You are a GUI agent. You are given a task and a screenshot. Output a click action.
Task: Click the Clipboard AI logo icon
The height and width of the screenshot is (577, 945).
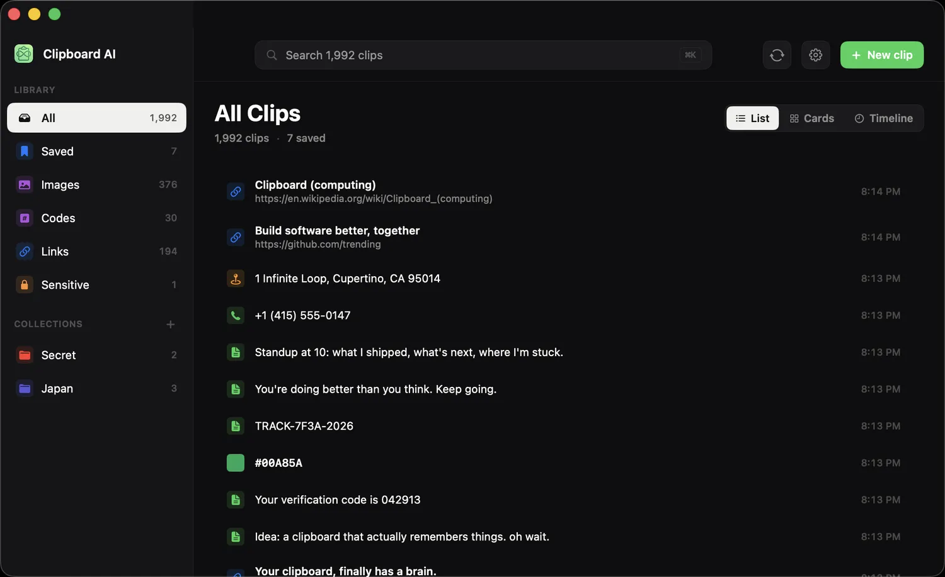(24, 54)
